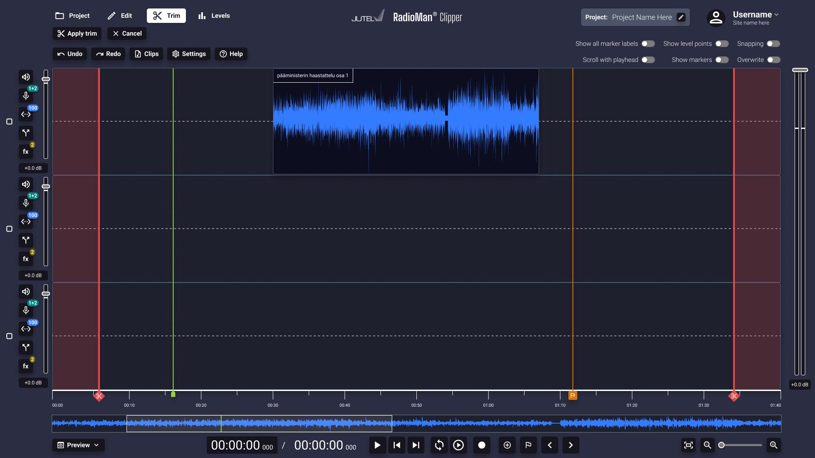Check the second track selection checkbox
This screenshot has height=458, width=815.
coord(9,229)
